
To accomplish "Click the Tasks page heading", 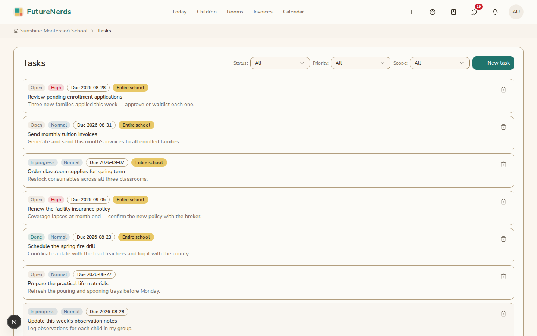I will [x=34, y=63].
